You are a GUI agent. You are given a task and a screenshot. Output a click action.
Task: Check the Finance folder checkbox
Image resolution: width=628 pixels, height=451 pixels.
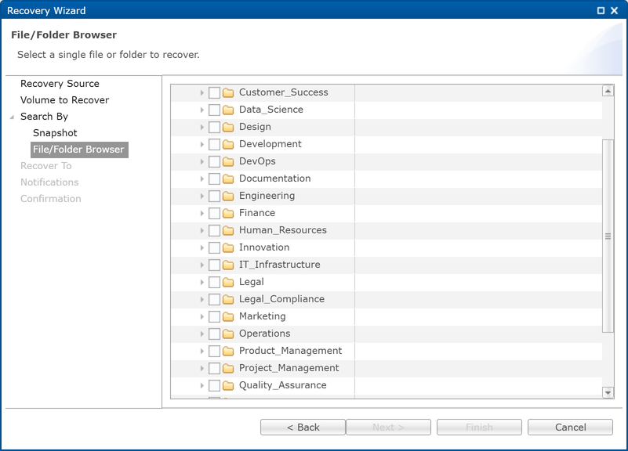(214, 213)
